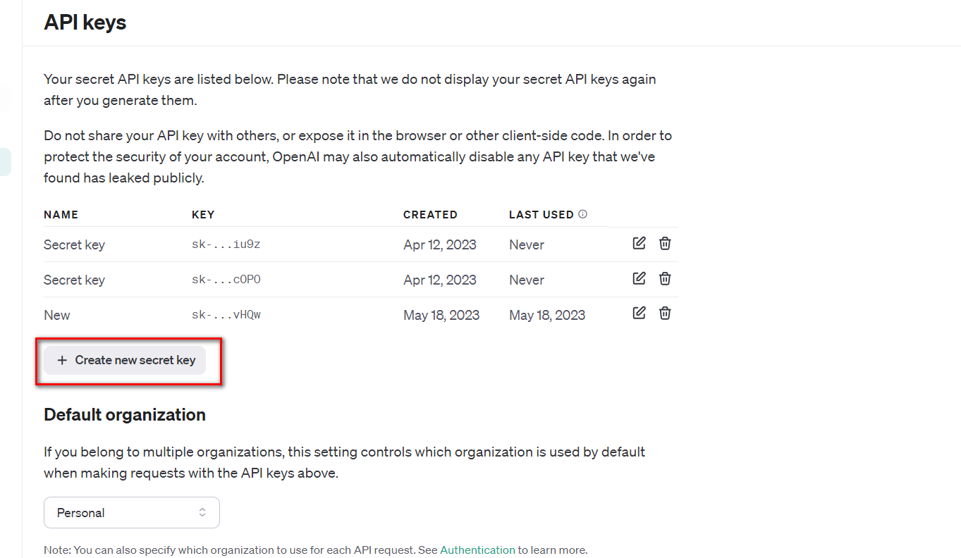Screen dimensions: 961x558
Task: Click the NAME column header
Action: tap(61, 215)
